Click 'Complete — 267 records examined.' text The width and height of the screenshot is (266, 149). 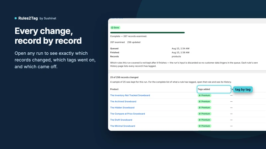point(128,36)
